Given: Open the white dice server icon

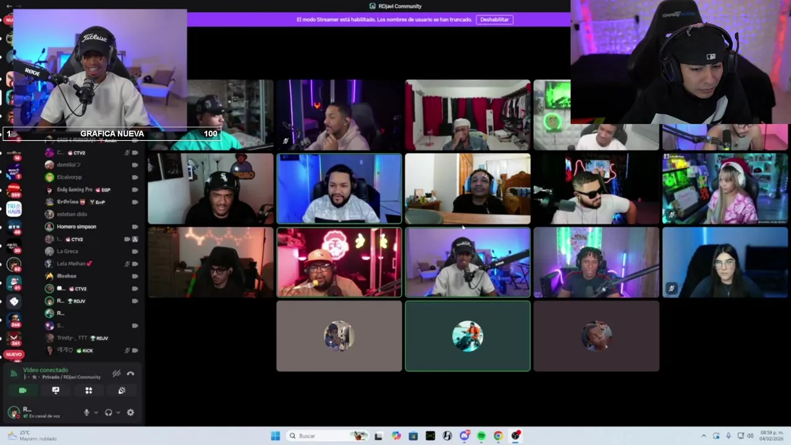Looking at the screenshot, I should [14, 302].
